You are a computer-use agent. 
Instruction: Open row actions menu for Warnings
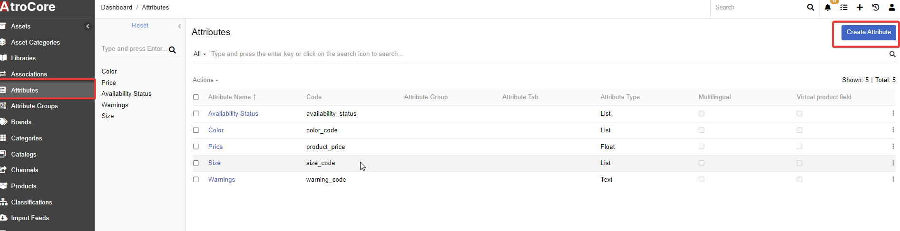(893, 179)
